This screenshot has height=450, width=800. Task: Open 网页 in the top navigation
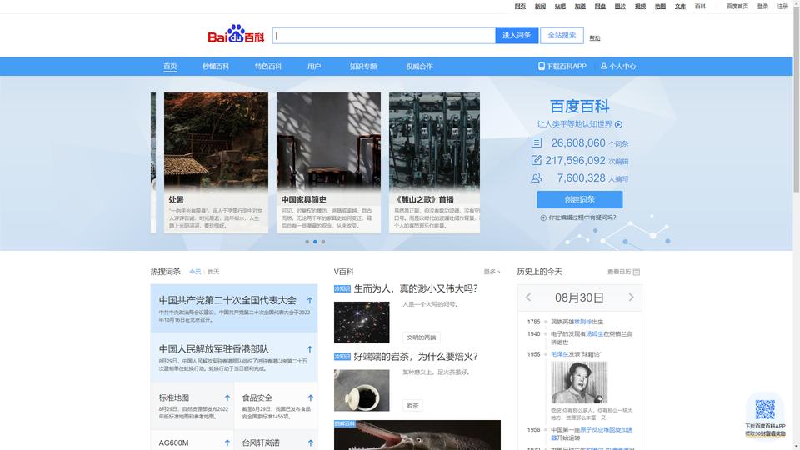[520, 6]
